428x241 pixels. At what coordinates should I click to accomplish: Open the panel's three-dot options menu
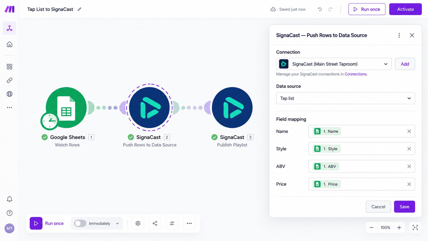[x=399, y=35]
